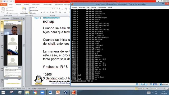This screenshot has height=95, width=169.
Task: Click the Undo icon in PowerPoint quick access toolbar
Action: 7,1
